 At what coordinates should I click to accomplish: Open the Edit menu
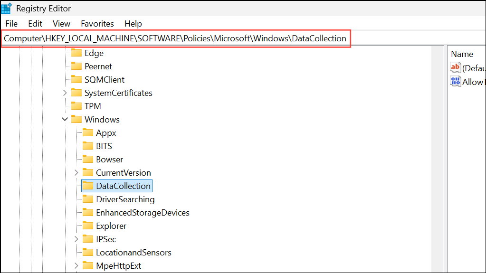tap(35, 24)
